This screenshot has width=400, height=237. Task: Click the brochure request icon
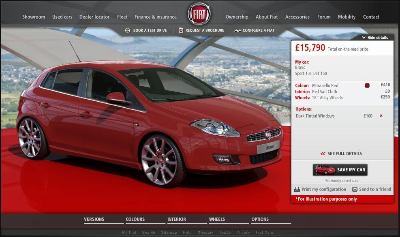click(181, 30)
